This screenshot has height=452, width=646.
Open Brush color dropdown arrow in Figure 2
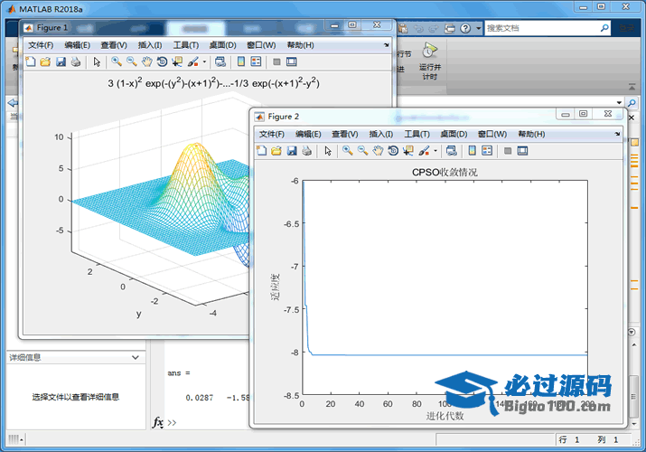tap(436, 151)
